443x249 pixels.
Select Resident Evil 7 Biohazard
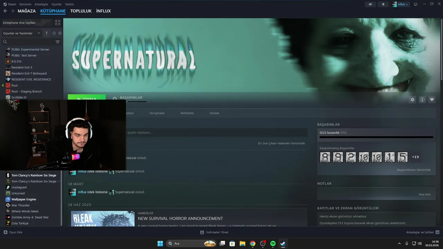click(x=29, y=73)
